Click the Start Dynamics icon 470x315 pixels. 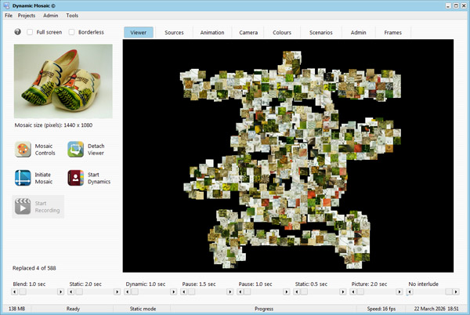(76, 178)
